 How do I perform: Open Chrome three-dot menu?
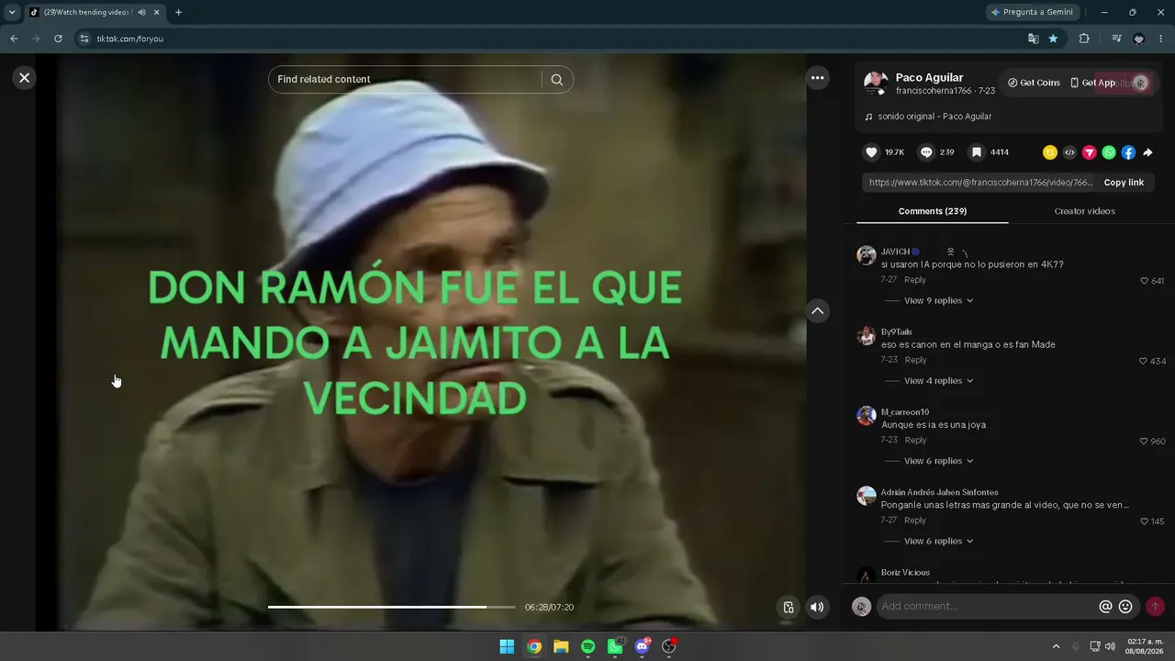tap(1161, 39)
